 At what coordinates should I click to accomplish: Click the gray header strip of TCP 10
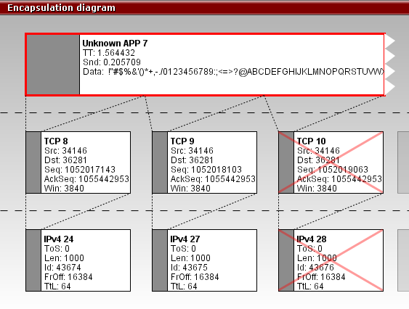tap(286, 162)
